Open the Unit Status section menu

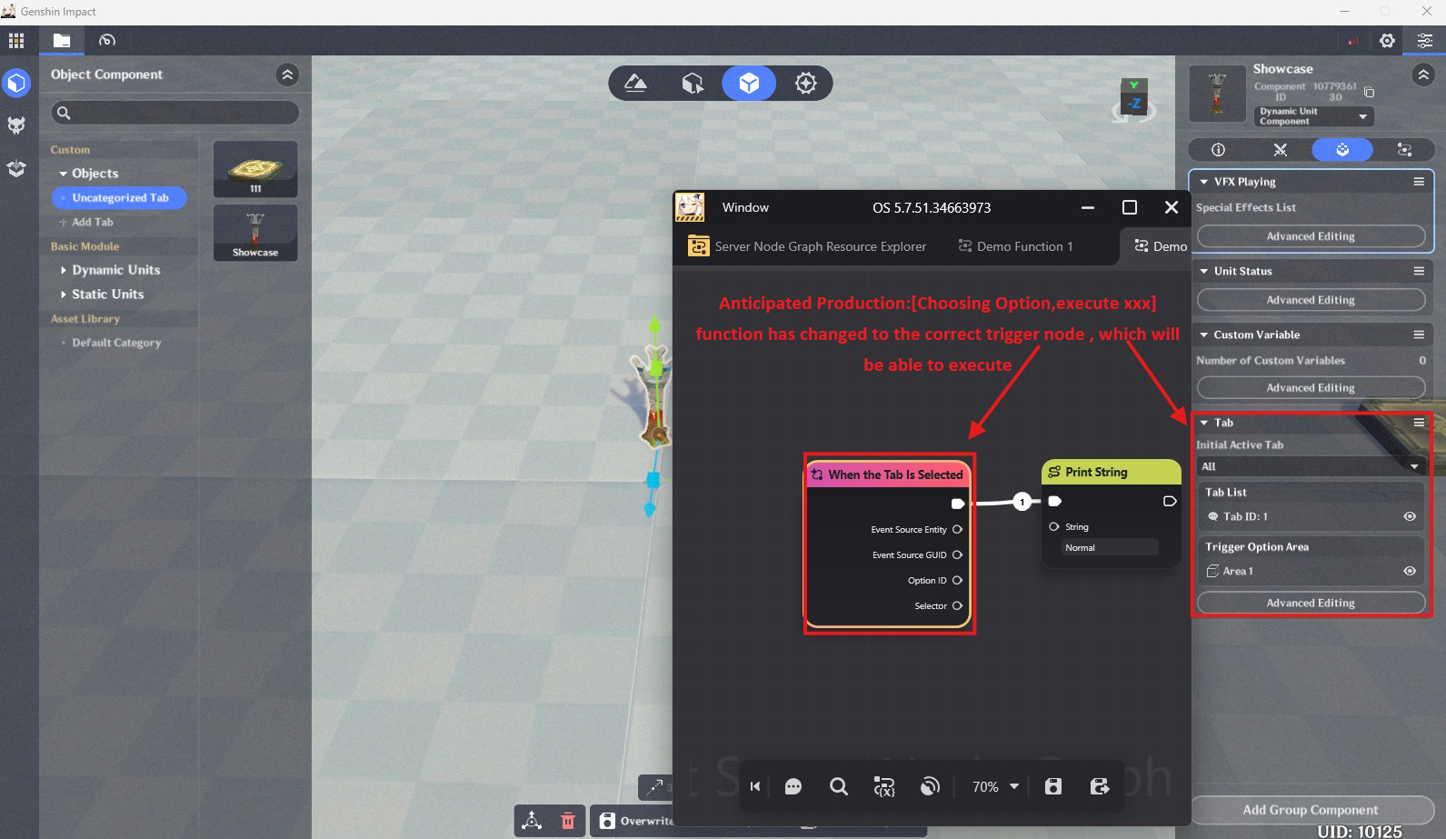point(1419,271)
